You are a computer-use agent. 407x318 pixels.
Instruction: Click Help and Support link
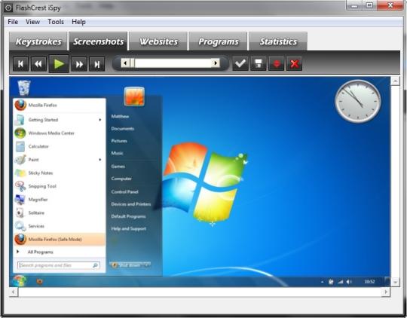(128, 228)
